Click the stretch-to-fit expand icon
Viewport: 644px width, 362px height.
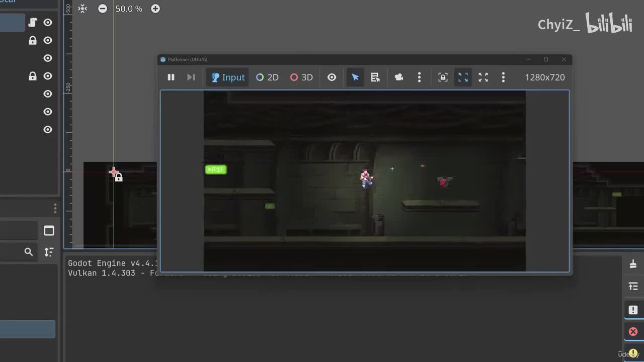pos(483,77)
